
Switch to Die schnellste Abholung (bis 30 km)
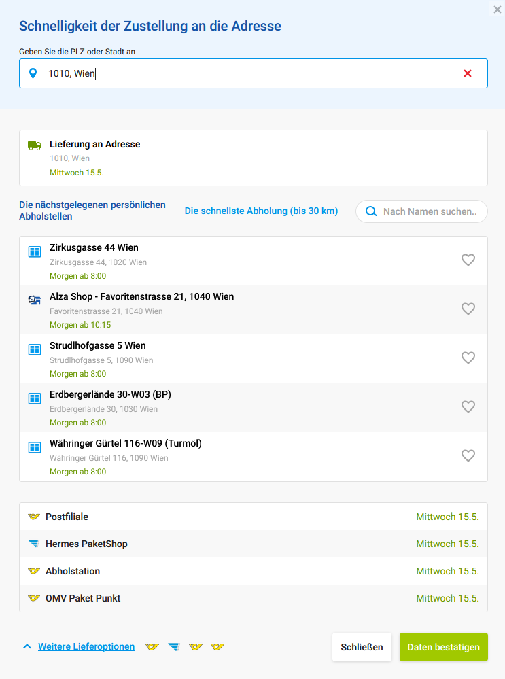coord(261,211)
